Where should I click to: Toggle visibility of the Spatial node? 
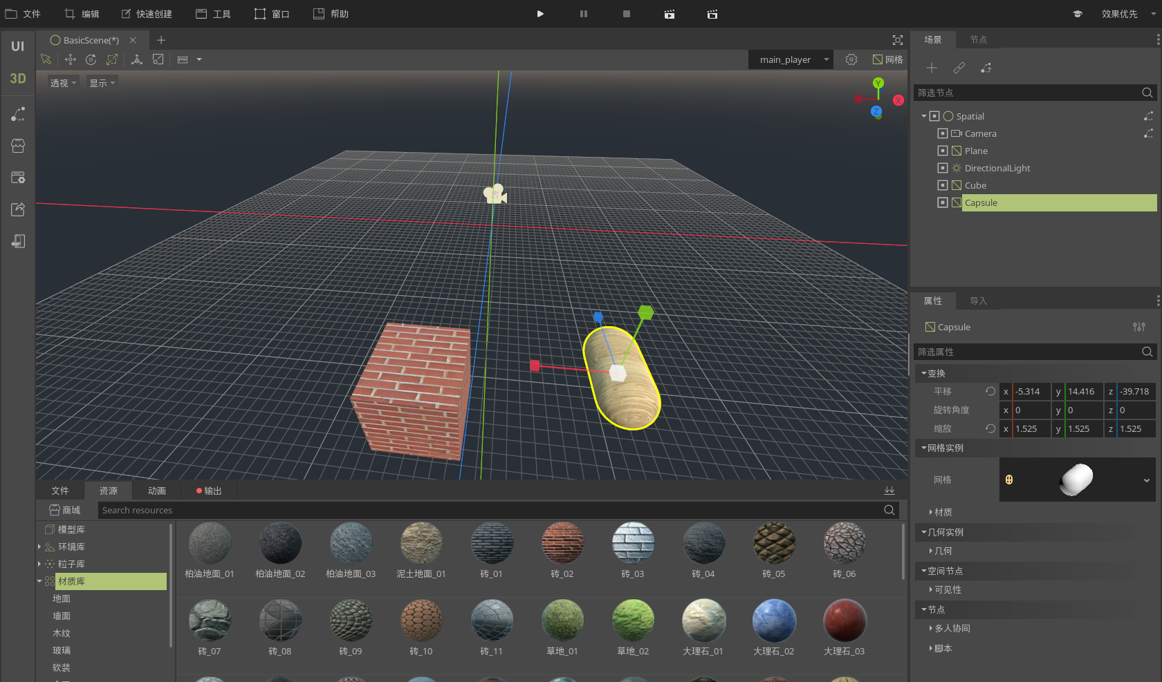pyautogui.click(x=934, y=116)
